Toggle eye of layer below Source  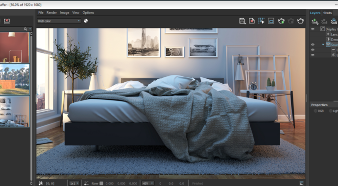point(313,50)
